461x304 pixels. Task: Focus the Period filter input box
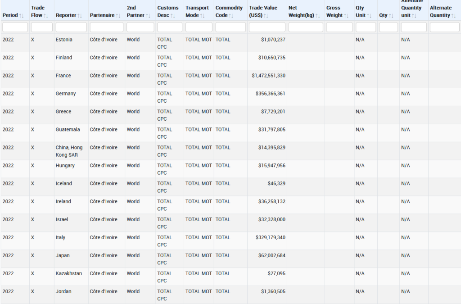15,27
